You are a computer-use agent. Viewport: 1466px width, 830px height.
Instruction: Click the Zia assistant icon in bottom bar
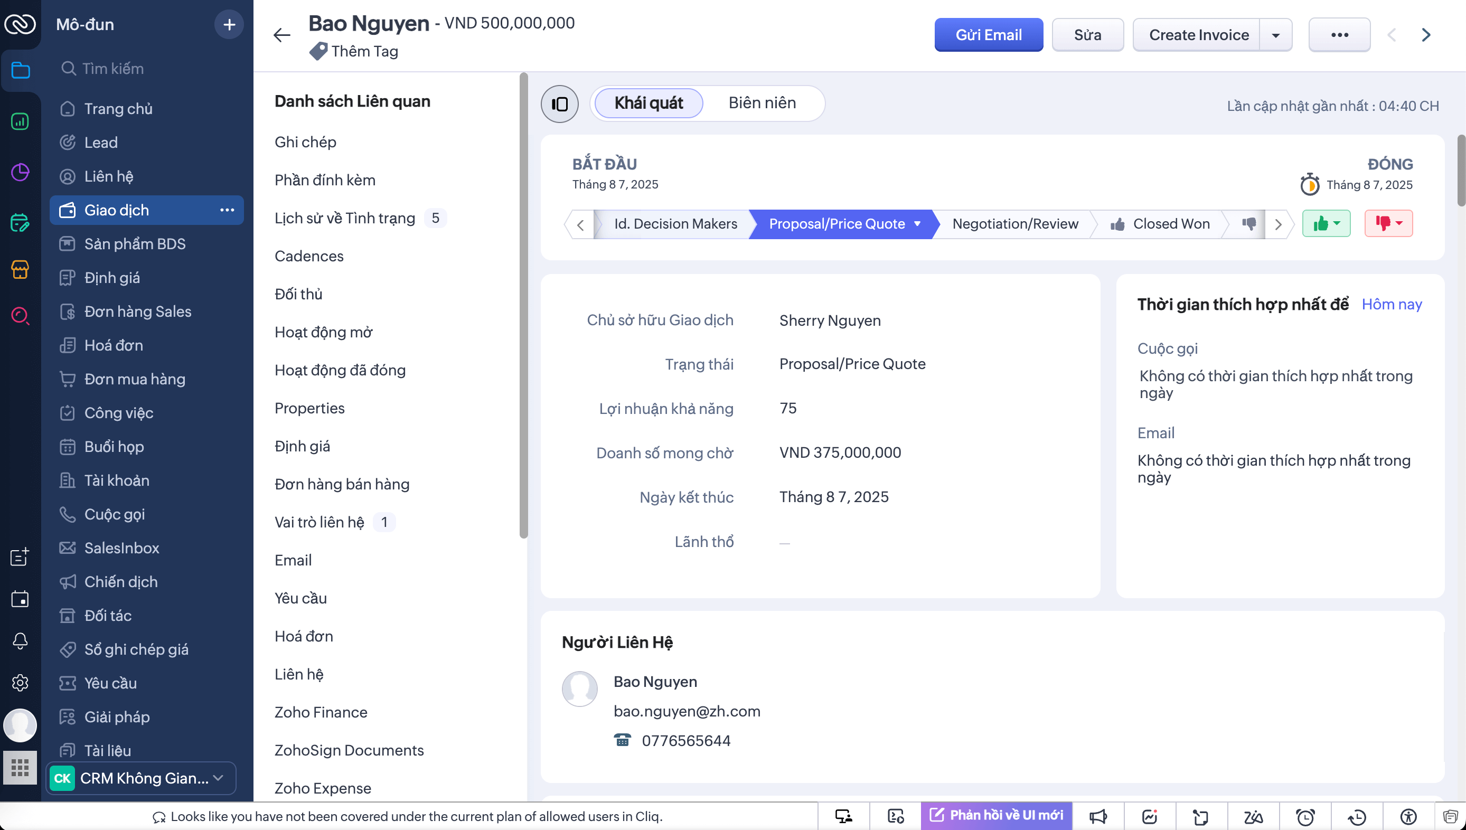tap(1253, 816)
